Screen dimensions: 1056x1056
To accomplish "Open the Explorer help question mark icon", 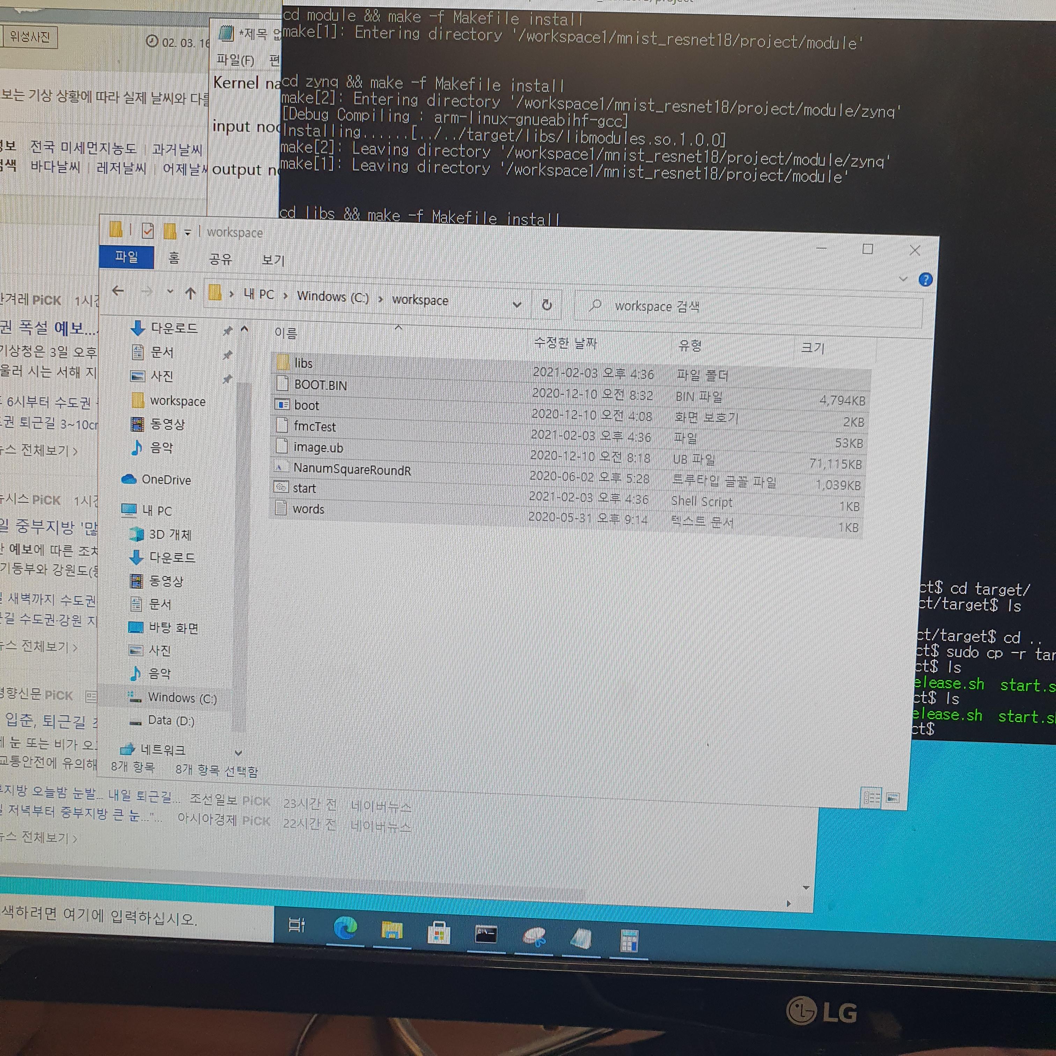I will click(x=925, y=280).
